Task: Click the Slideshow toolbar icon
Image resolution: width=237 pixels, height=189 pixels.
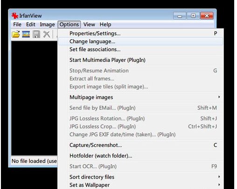Action: point(26,34)
